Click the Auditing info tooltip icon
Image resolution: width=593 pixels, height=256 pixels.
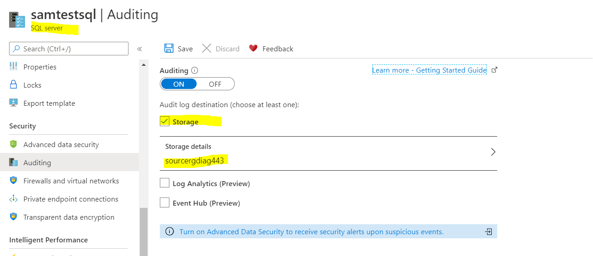coord(195,70)
